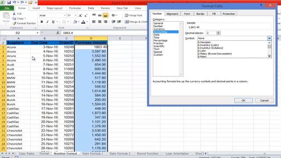The height and width of the screenshot is (158, 281).
Task: Choose Custom in the Category list
Action: pyautogui.click(x=158, y=55)
